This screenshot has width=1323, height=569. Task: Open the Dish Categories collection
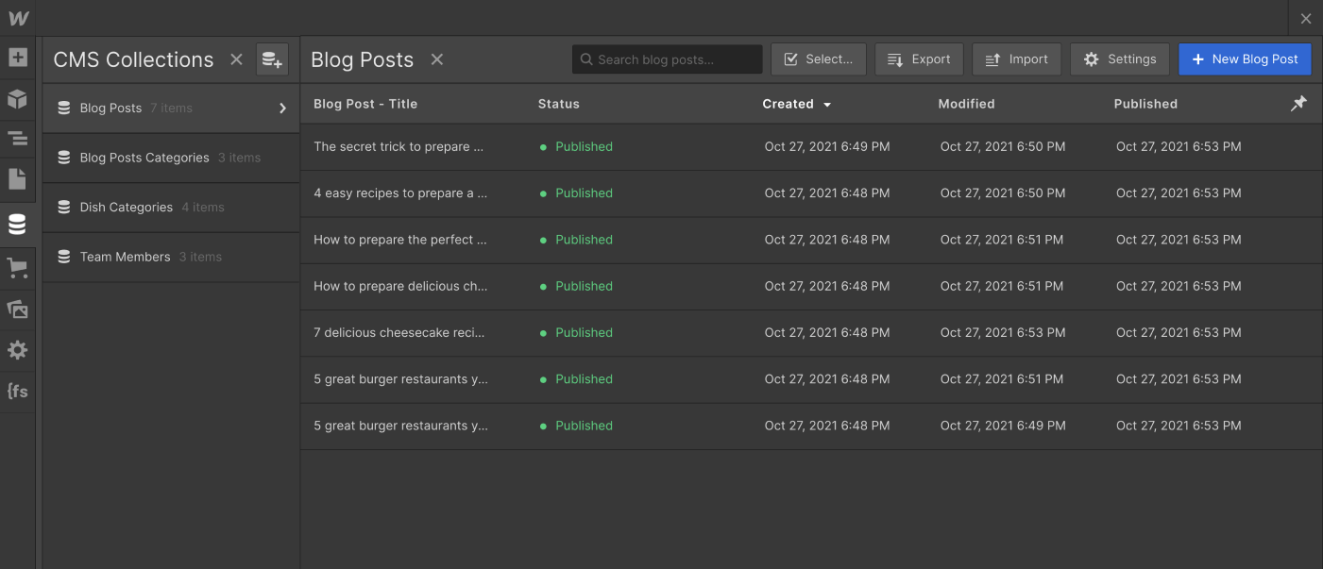[x=127, y=208]
